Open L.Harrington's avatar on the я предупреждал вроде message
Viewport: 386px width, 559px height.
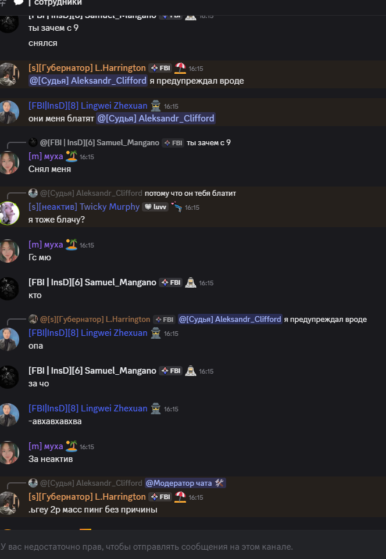pos(9,74)
